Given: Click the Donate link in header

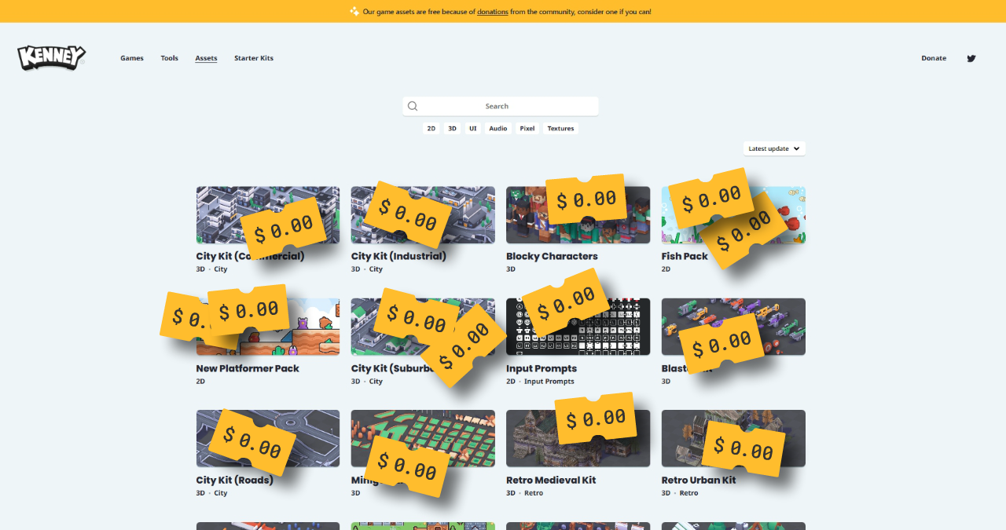Looking at the screenshot, I should [x=934, y=58].
